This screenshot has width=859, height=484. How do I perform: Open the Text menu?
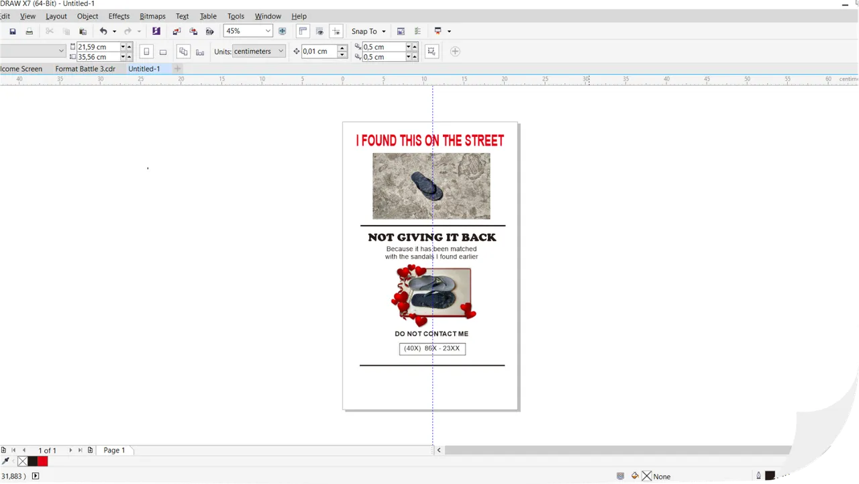182,16
